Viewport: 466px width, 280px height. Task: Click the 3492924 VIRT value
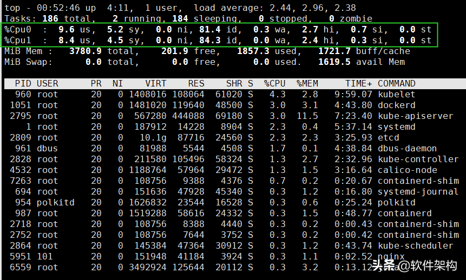click(147, 267)
